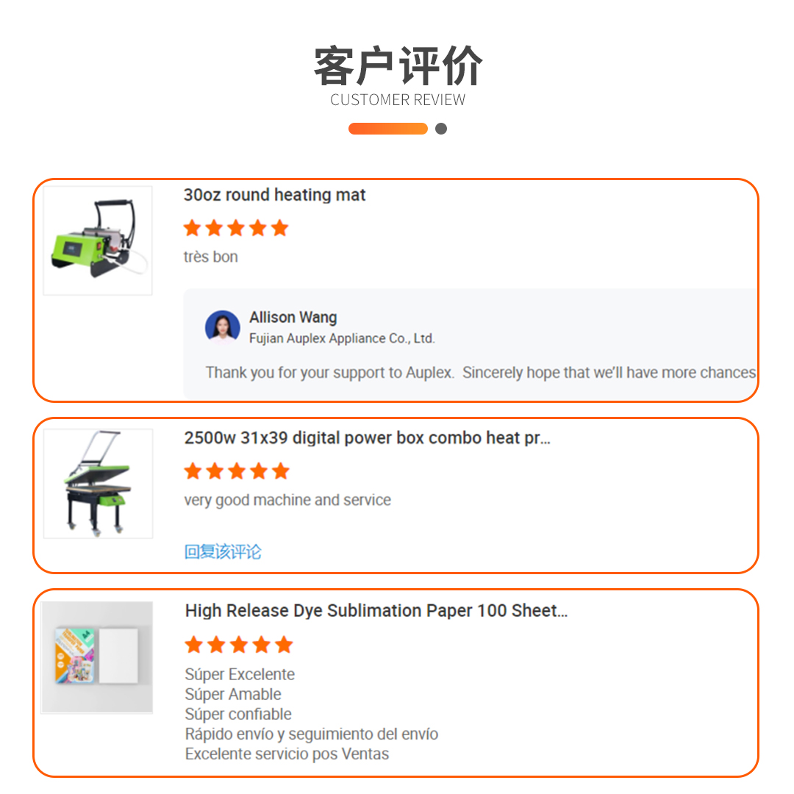Click the 'Súper Excelente' review comment
This screenshot has width=794, height=794.
click(240, 674)
